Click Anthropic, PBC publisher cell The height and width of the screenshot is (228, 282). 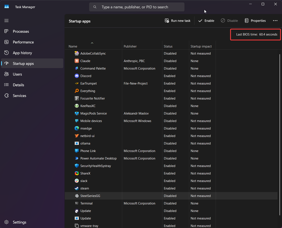coord(134,61)
